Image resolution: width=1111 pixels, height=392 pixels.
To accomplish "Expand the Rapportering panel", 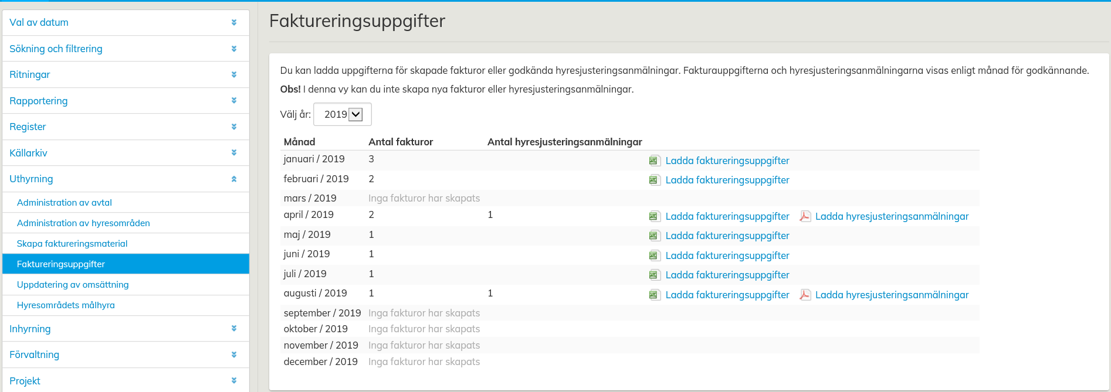I will coord(125,101).
